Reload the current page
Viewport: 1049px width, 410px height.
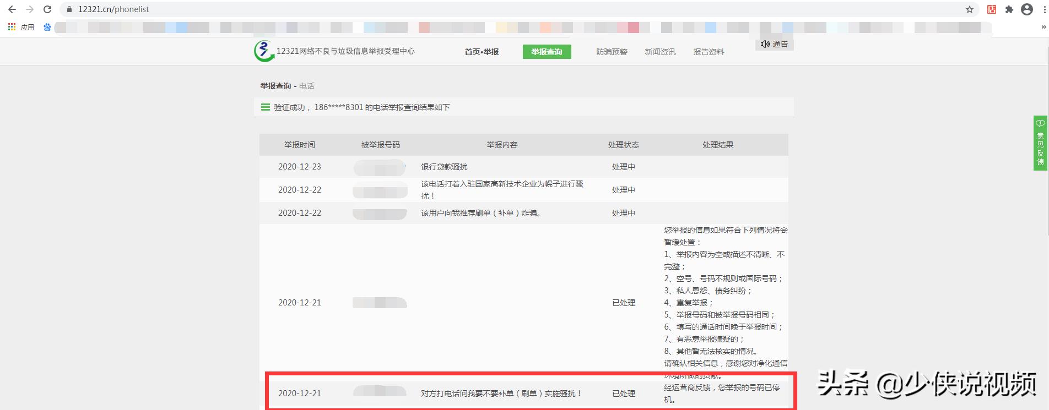47,9
